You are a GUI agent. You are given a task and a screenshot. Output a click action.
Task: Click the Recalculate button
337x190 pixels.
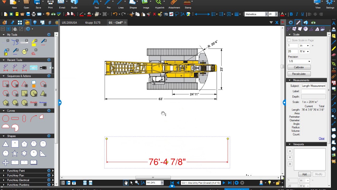pos(299,74)
